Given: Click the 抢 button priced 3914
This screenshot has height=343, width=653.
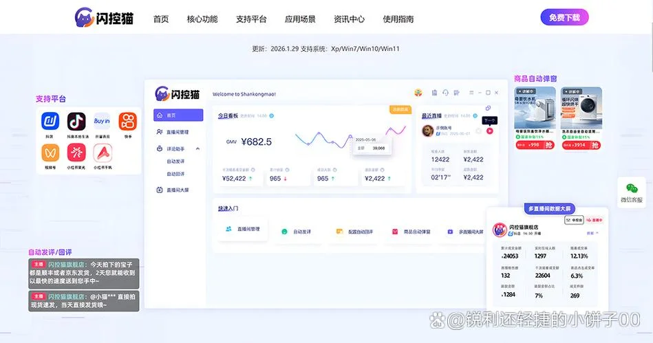Looking at the screenshot, I should (595, 145).
